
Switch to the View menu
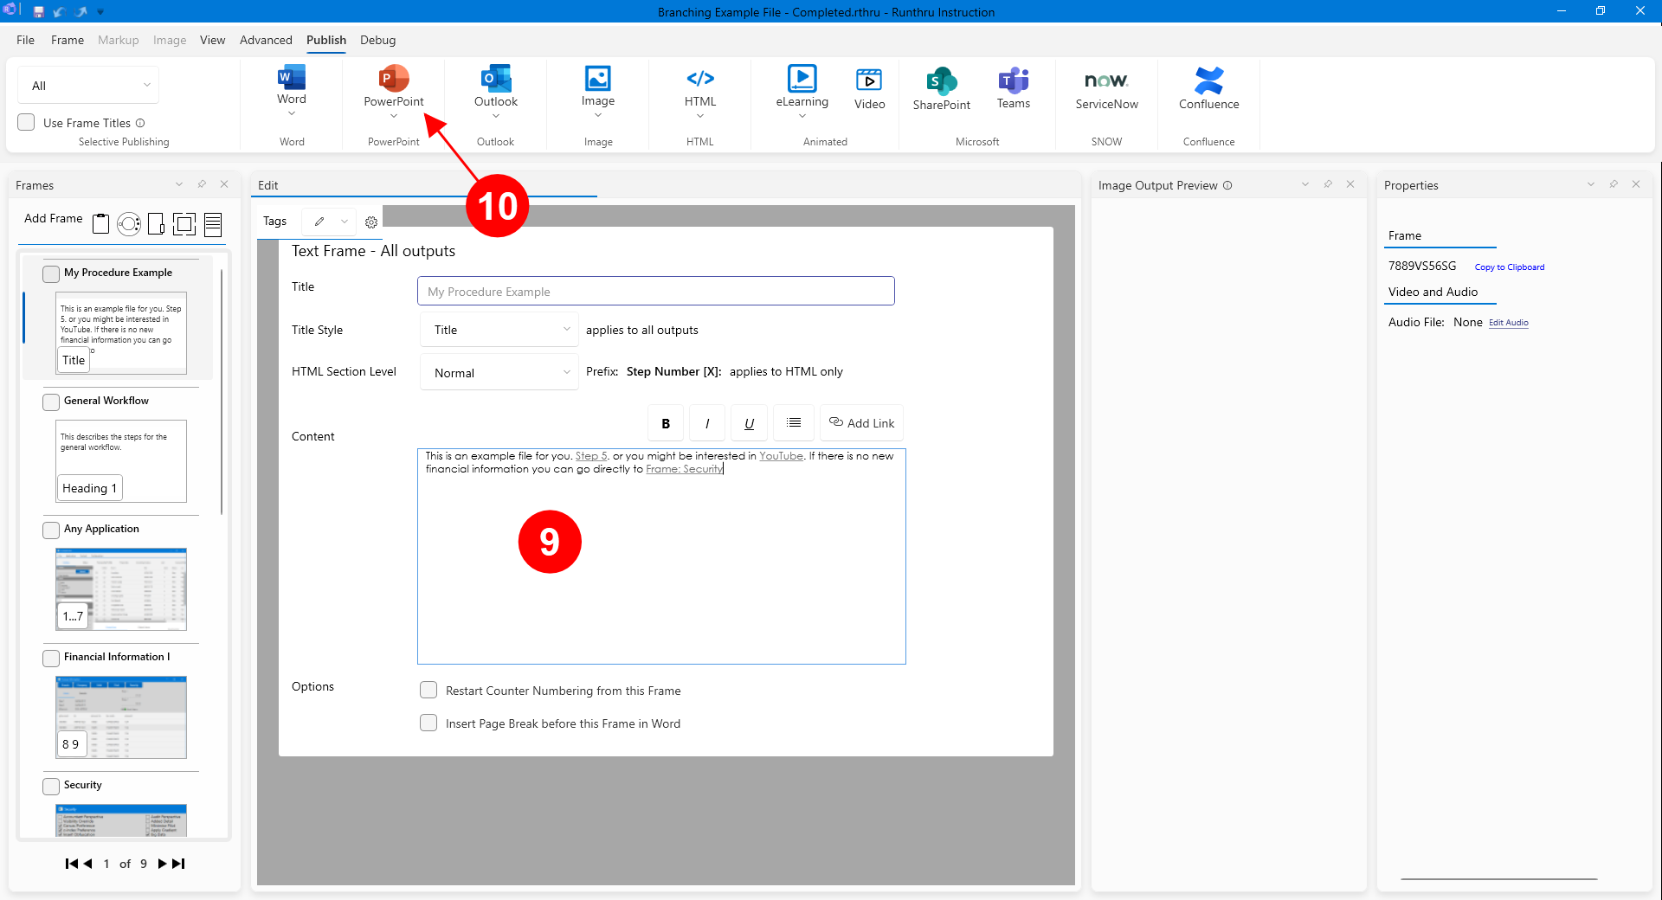coord(212,40)
